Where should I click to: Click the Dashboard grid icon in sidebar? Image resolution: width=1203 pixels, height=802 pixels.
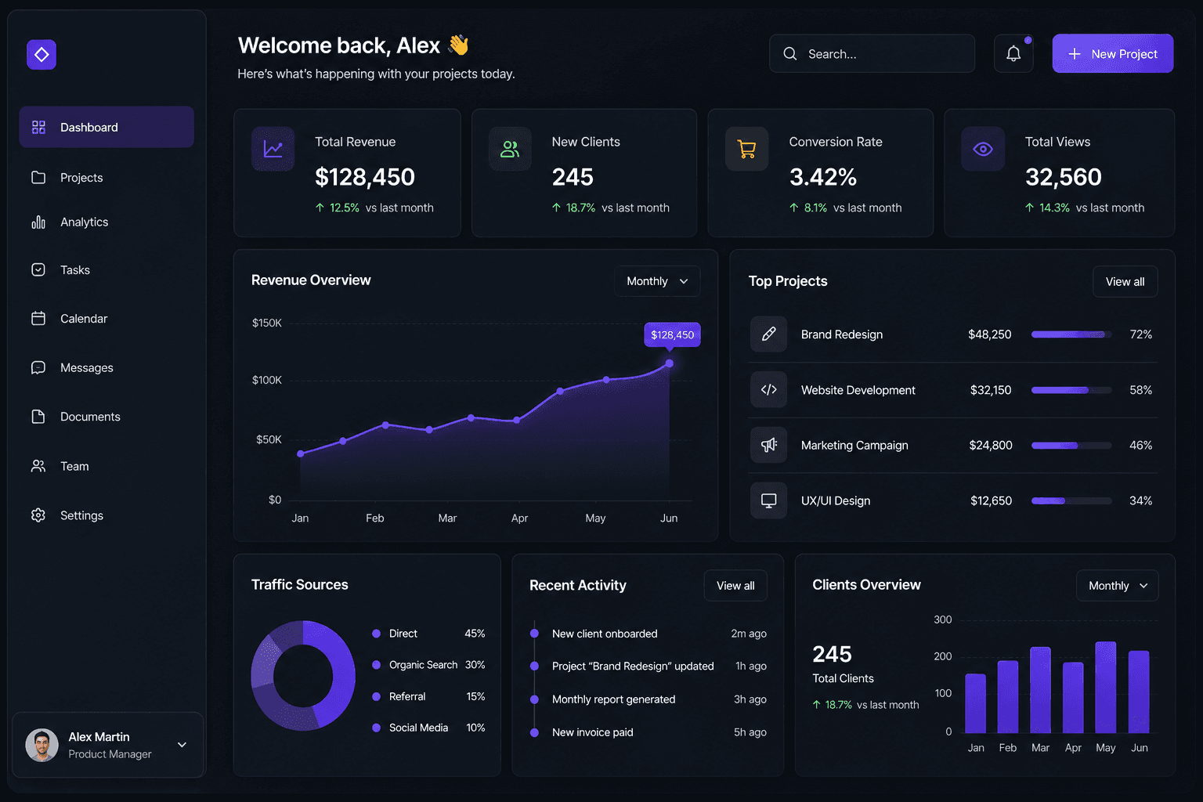[x=38, y=127]
